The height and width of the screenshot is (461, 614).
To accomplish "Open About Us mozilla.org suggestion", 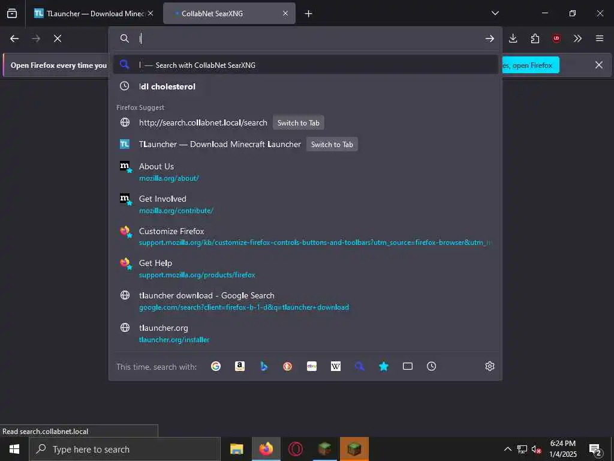I will tap(305, 172).
